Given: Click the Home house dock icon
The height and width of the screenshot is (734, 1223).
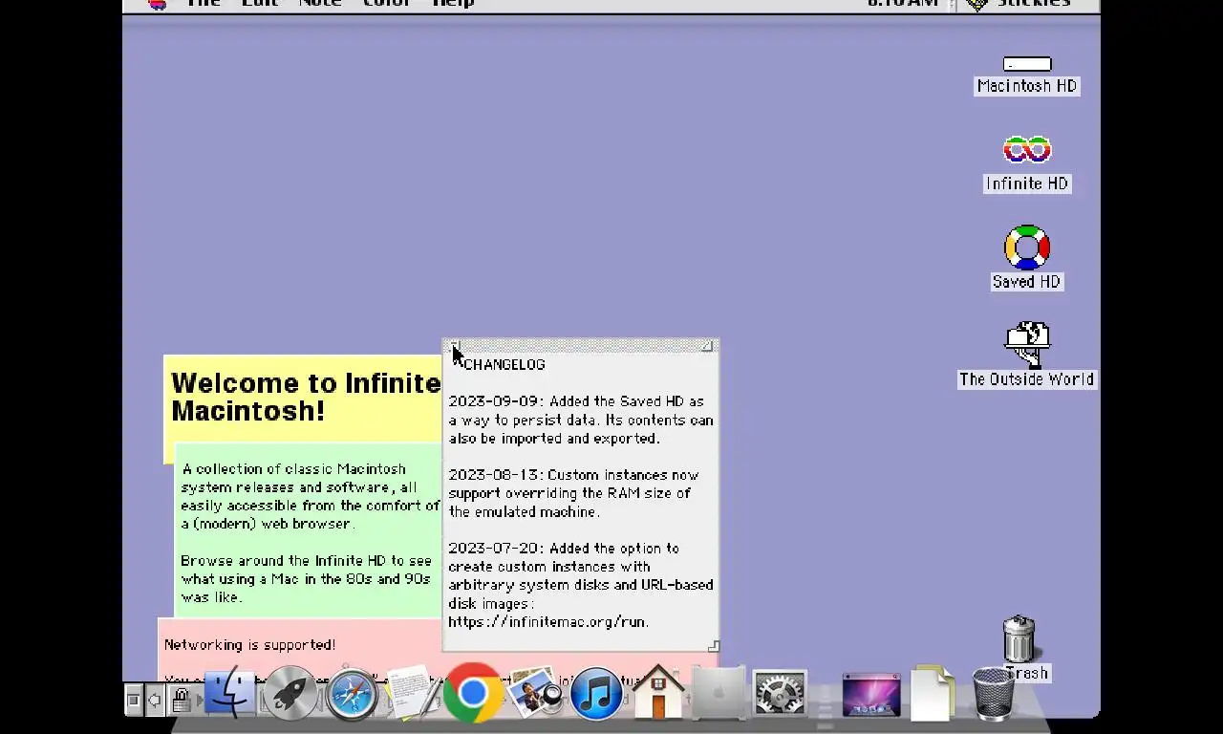Looking at the screenshot, I should click(657, 692).
